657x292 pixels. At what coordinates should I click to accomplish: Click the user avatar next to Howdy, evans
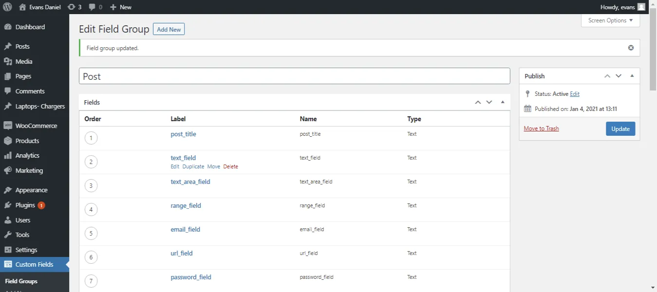tap(642, 7)
